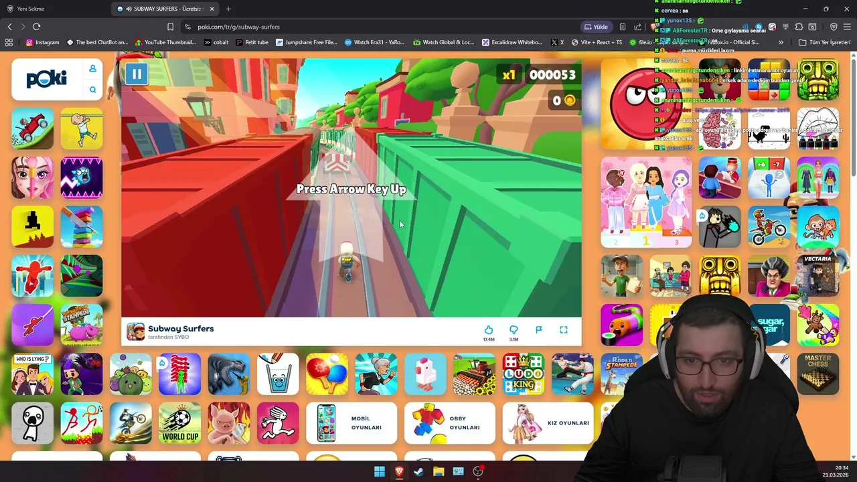Screen dimensions: 857x482
Task: Open Excalidraw Whiteboard bookmark
Action: [x=512, y=42]
